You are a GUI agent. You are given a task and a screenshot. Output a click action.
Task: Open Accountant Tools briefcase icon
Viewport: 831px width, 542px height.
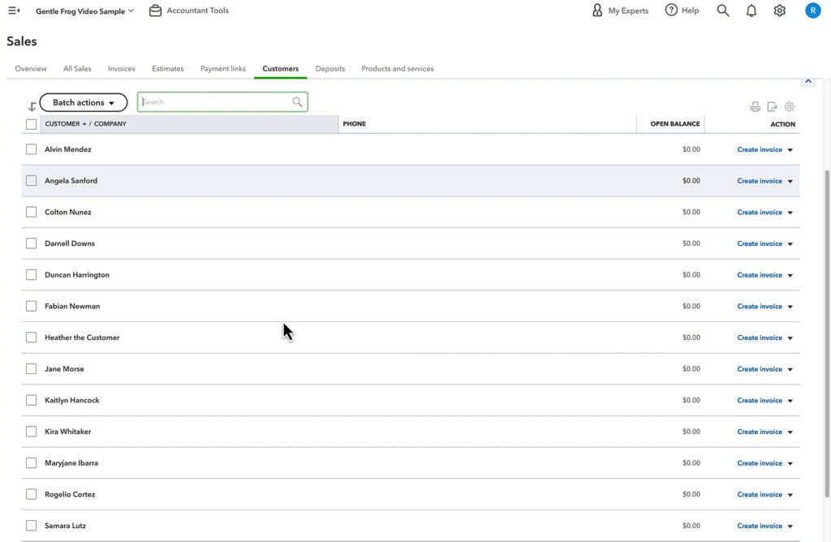click(x=154, y=10)
